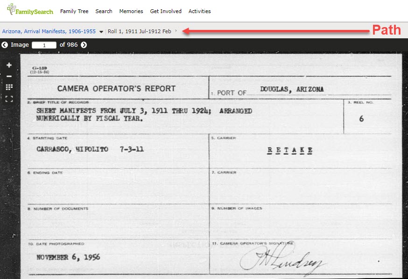408x279 pixels.
Task: Click the underlined 'RETAKE' text
Action: coord(289,150)
